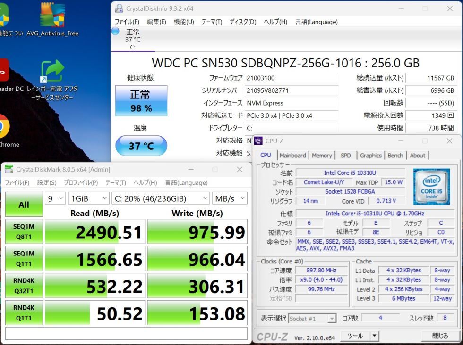The image size is (463, 345).
Task: Switch to the About tab in CPU-Z
Action: coord(418,155)
